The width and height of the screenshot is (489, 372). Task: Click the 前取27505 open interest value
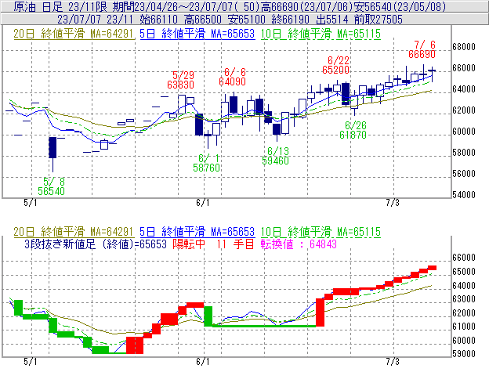378,20
